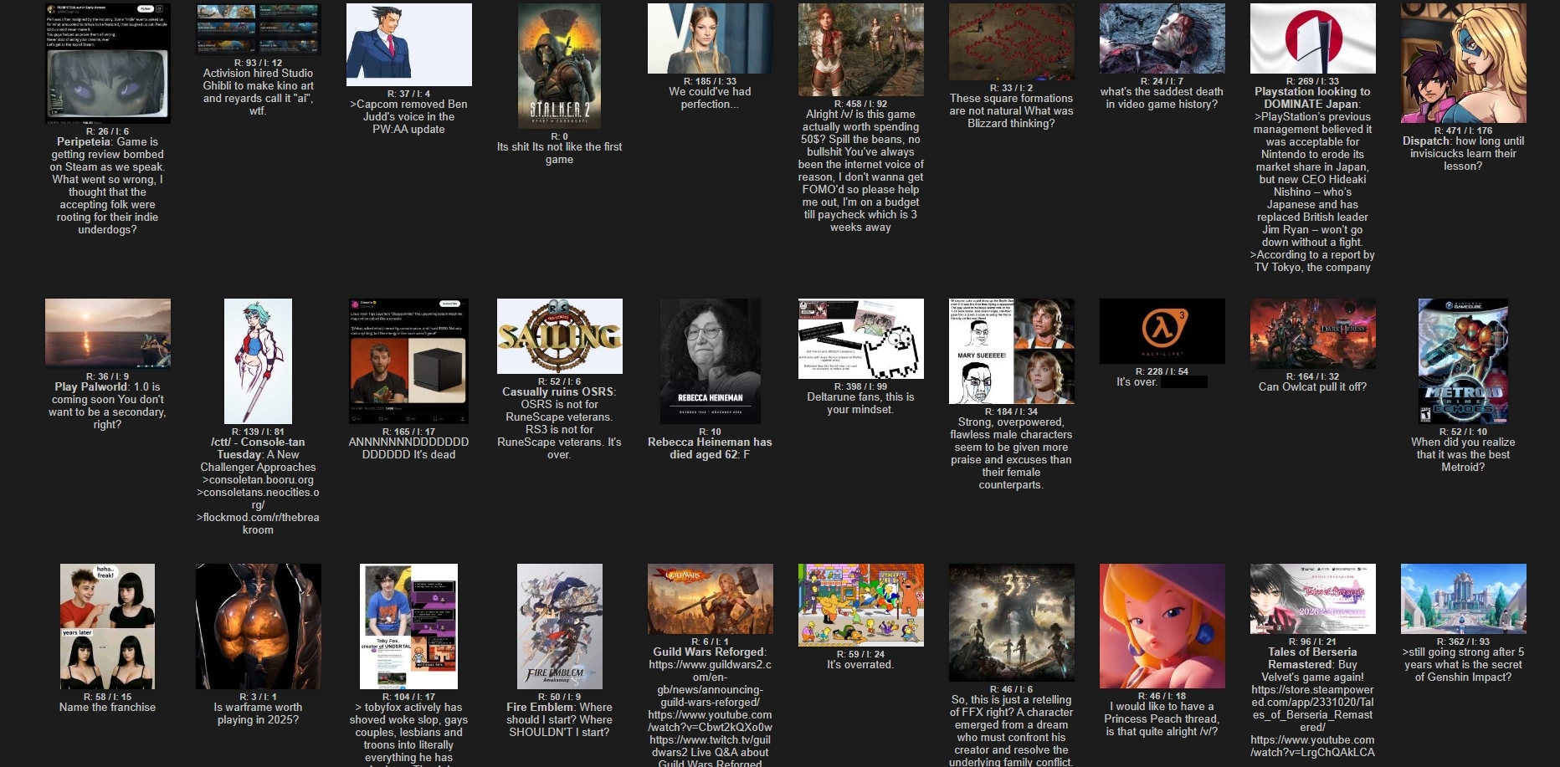
Task: Click 'Its shit Its not like the first game'
Action: pyautogui.click(x=560, y=153)
